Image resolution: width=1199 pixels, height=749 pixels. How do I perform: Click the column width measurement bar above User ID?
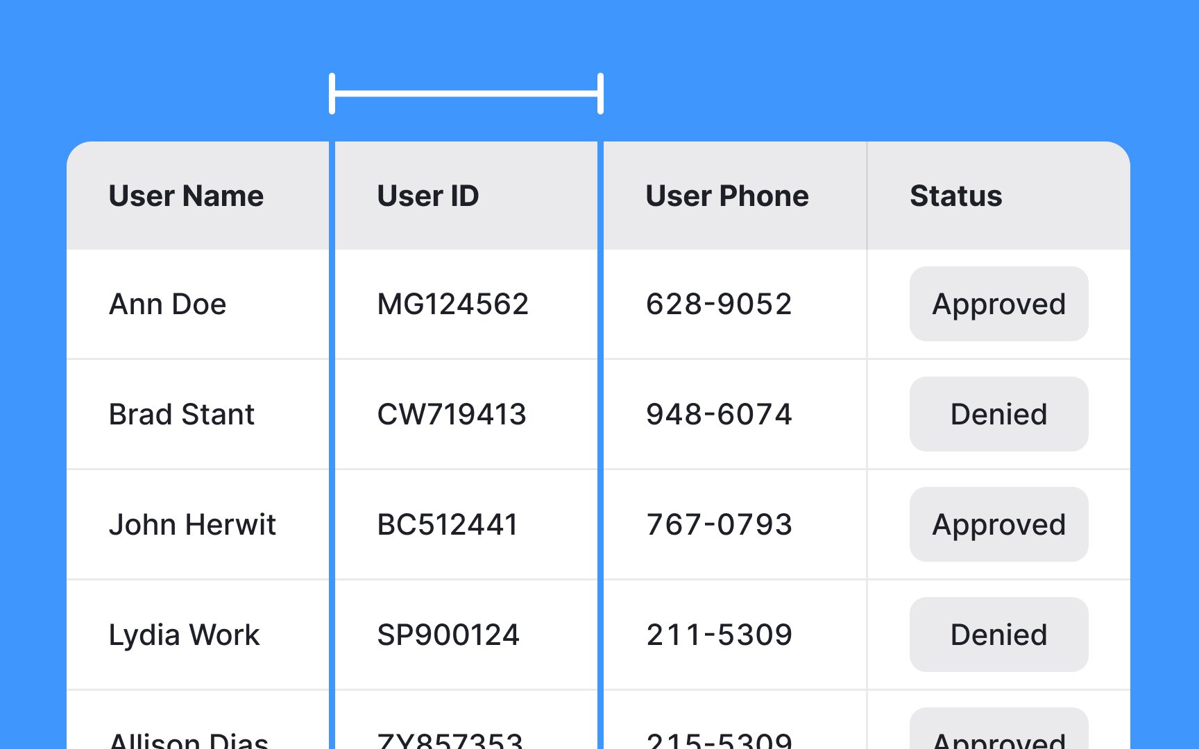[x=466, y=94]
